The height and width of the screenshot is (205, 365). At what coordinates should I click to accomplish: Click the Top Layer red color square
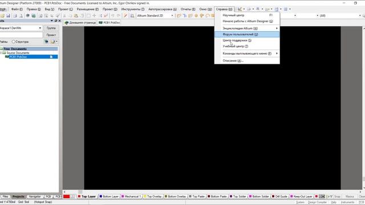coord(79,196)
